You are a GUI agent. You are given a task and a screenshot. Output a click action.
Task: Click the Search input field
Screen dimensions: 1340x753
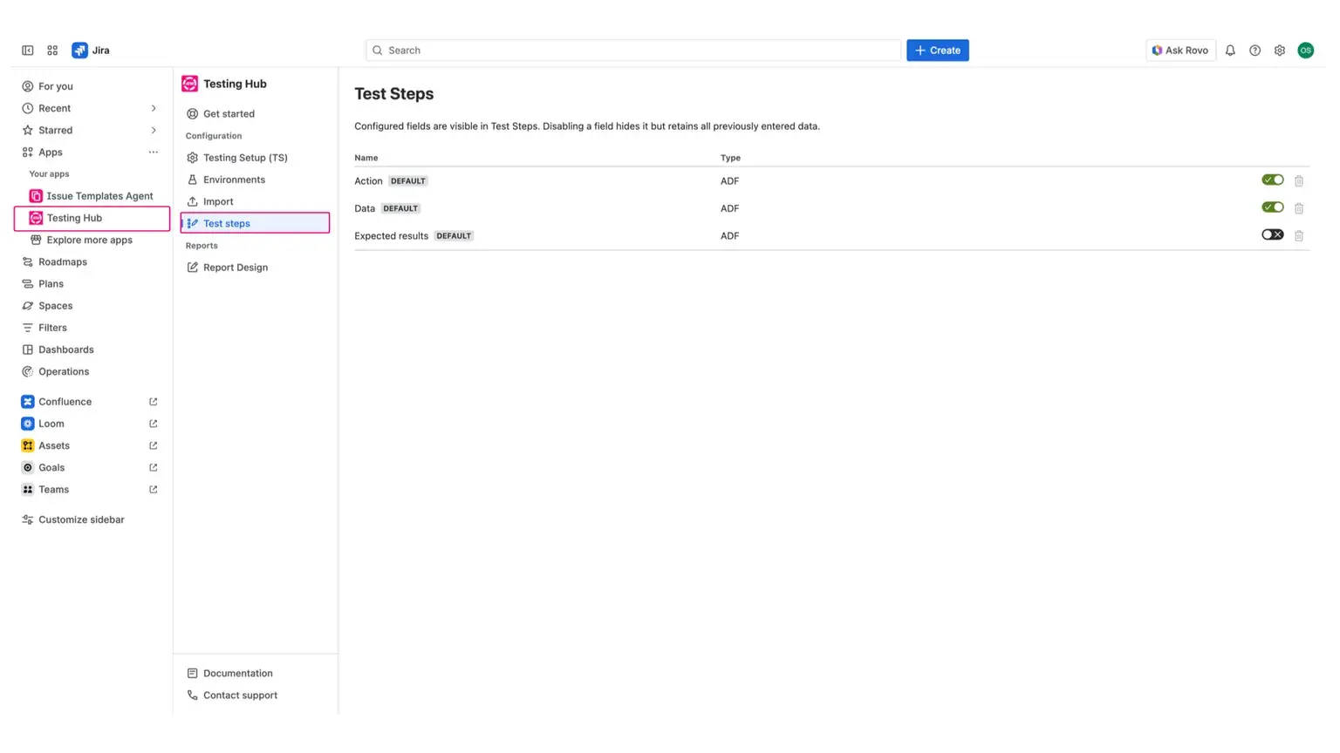632,50
